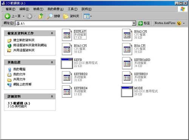Click the MODE file name text

138,88
